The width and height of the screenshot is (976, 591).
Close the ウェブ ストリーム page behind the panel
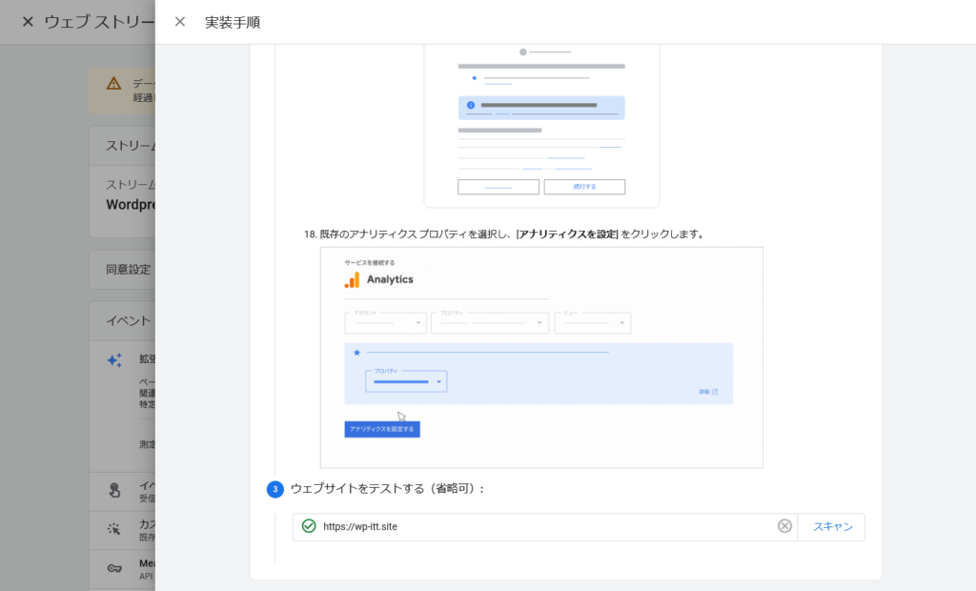[28, 22]
